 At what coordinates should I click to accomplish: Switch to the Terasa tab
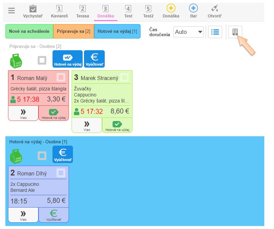tap(82, 11)
